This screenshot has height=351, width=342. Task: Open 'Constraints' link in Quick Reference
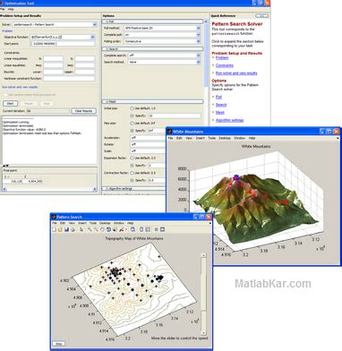click(x=225, y=65)
